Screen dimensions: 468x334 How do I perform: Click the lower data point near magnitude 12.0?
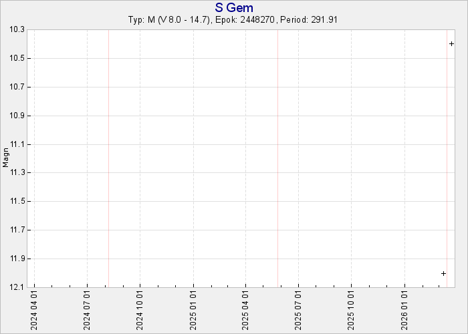(x=443, y=273)
